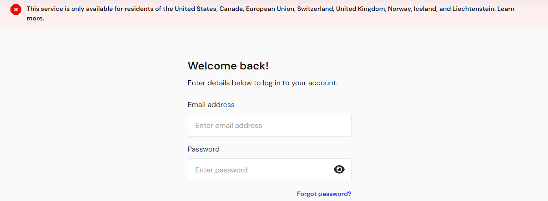Focus the Email address input field
The image size is (548, 201).
pos(269,125)
